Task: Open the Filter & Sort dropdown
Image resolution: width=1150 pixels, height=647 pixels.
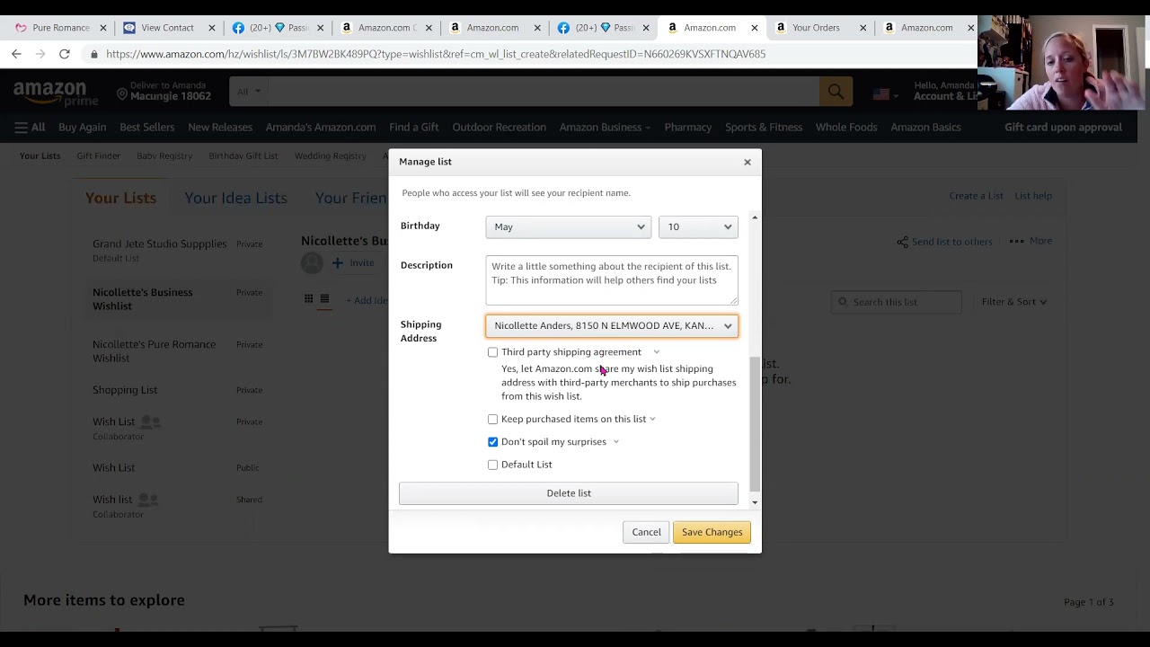Action: (x=1014, y=302)
